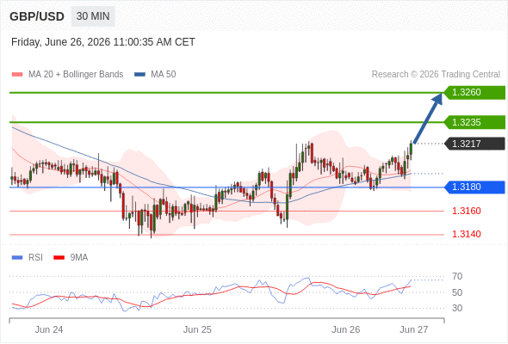Click the RSI blue legend swatch
Screen dimensions: 508x344
coord(17,258)
